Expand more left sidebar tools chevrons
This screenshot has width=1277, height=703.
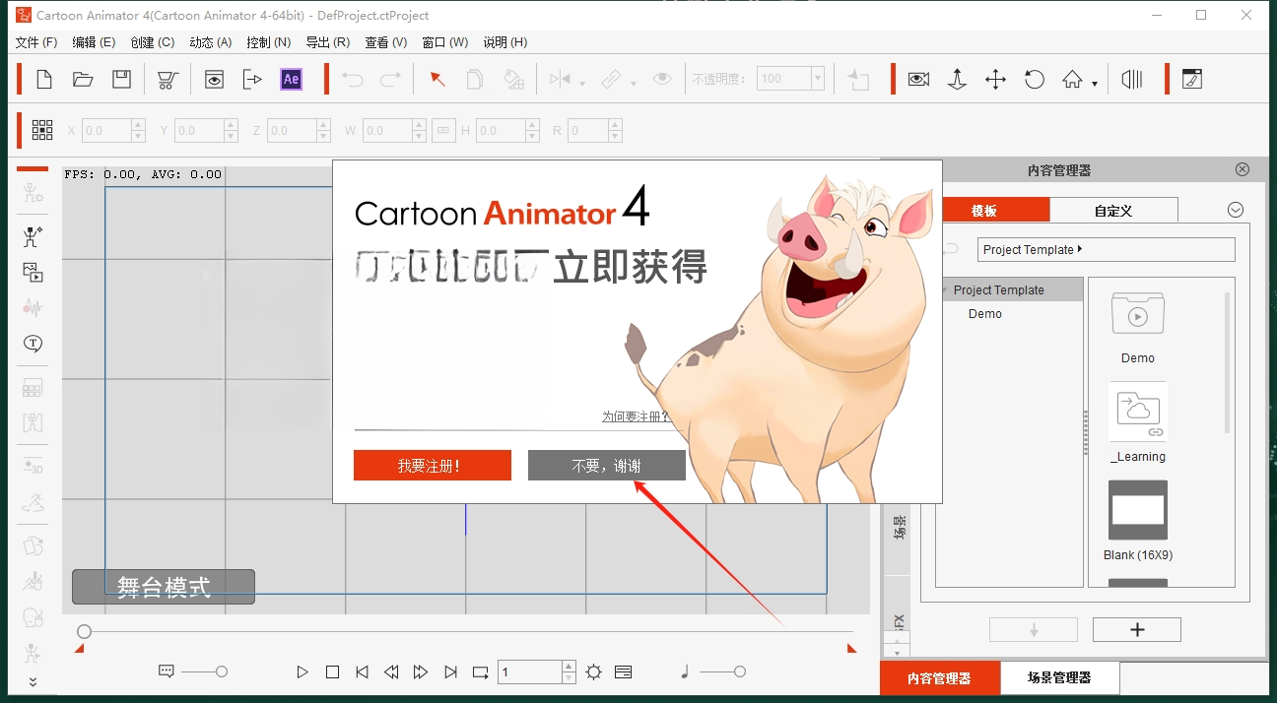(x=33, y=681)
